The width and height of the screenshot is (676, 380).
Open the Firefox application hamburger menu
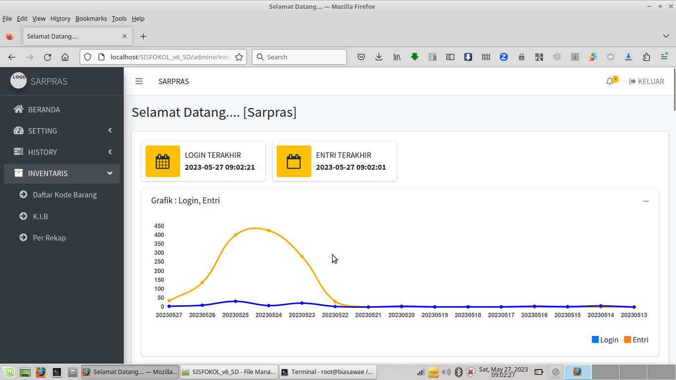click(x=664, y=57)
